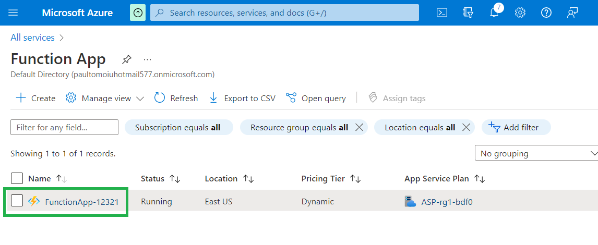Viewport: 598px width, 245px height.
Task: Click the function app lightning icon
Action: 34,201
